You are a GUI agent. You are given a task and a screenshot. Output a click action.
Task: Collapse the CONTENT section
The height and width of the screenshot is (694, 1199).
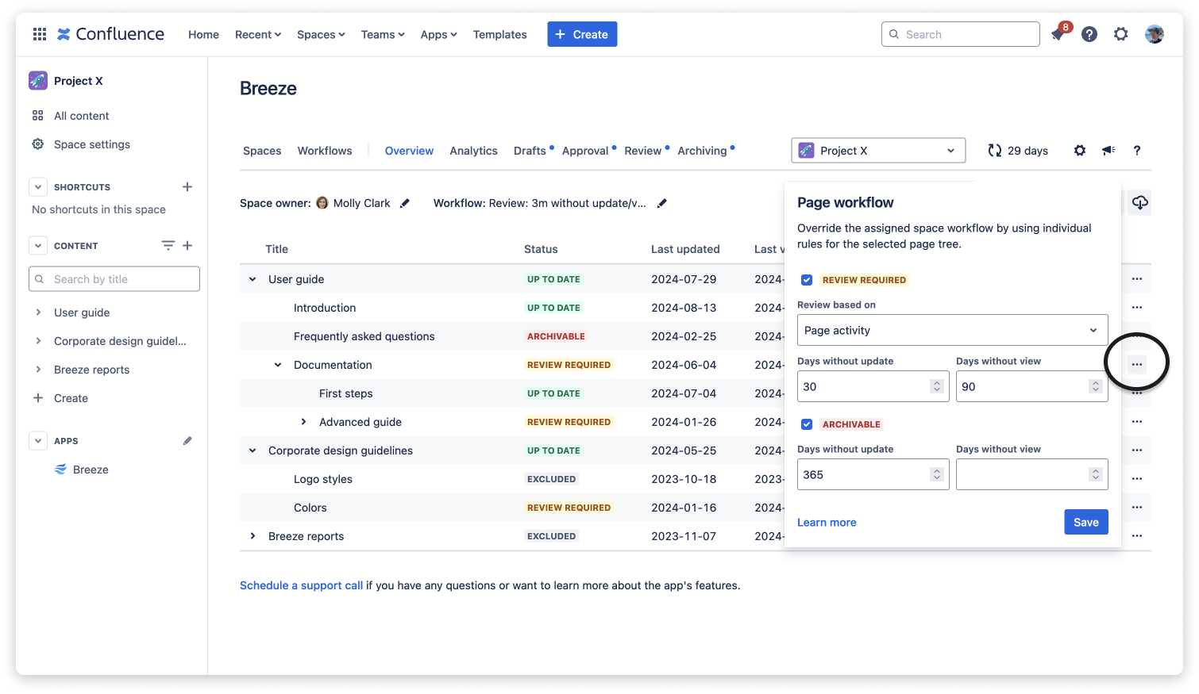coord(38,246)
